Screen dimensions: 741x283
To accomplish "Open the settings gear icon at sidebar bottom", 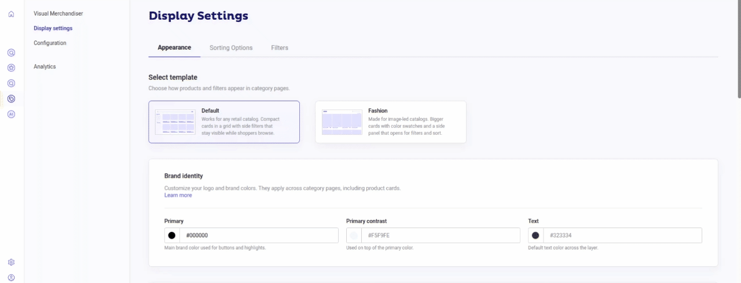I will [11, 262].
